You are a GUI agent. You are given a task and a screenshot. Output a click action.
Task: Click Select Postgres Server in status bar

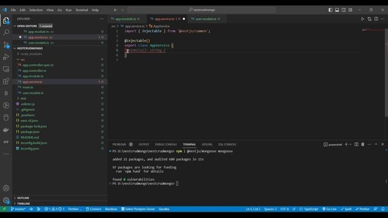coord(138,209)
